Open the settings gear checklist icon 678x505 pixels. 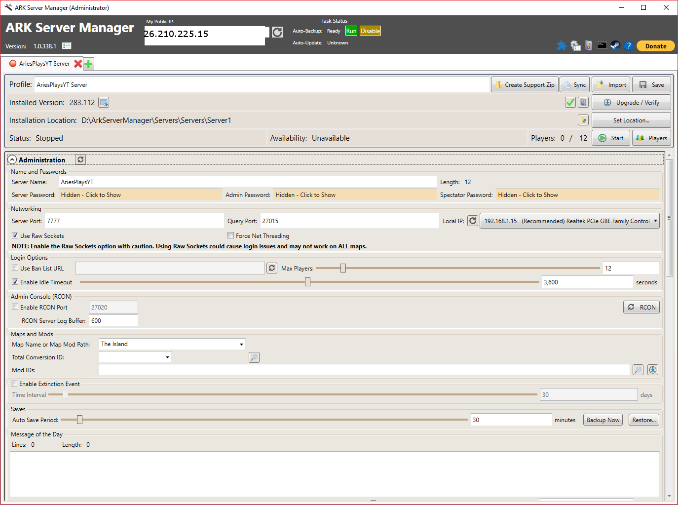(x=575, y=45)
